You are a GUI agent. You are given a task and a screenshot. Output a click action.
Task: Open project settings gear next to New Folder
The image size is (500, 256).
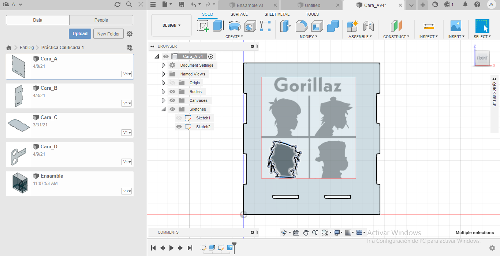[x=130, y=34]
